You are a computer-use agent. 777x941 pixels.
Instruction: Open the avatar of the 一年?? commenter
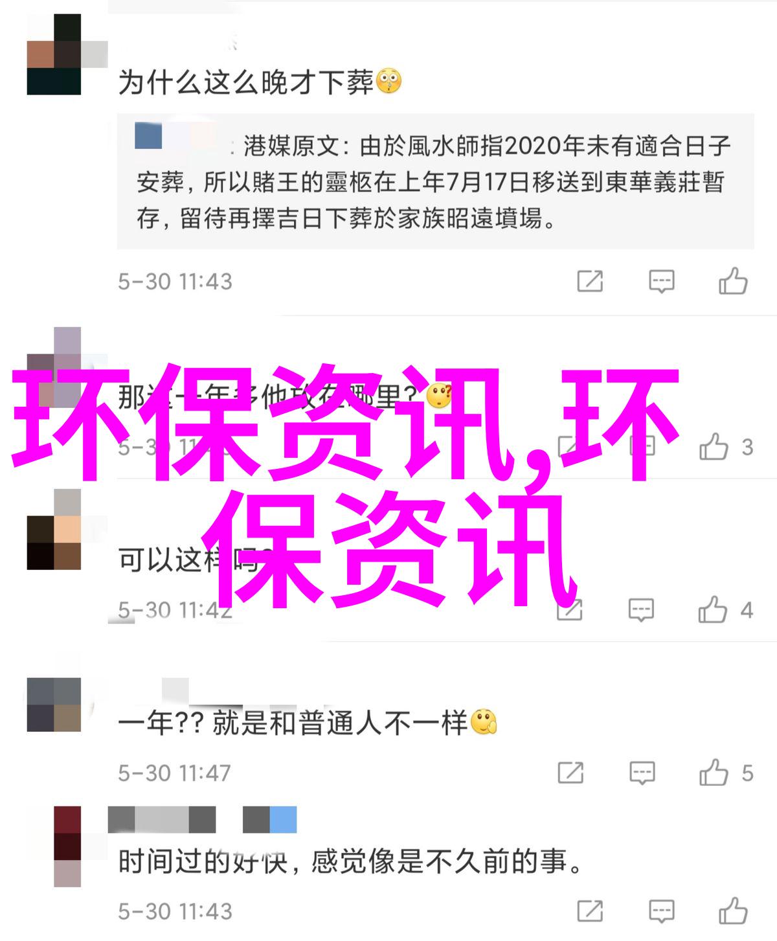[54, 704]
